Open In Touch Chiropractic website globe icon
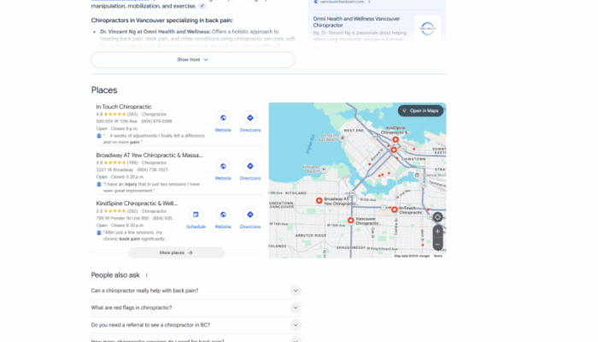The height and width of the screenshot is (342, 598). pos(223,118)
